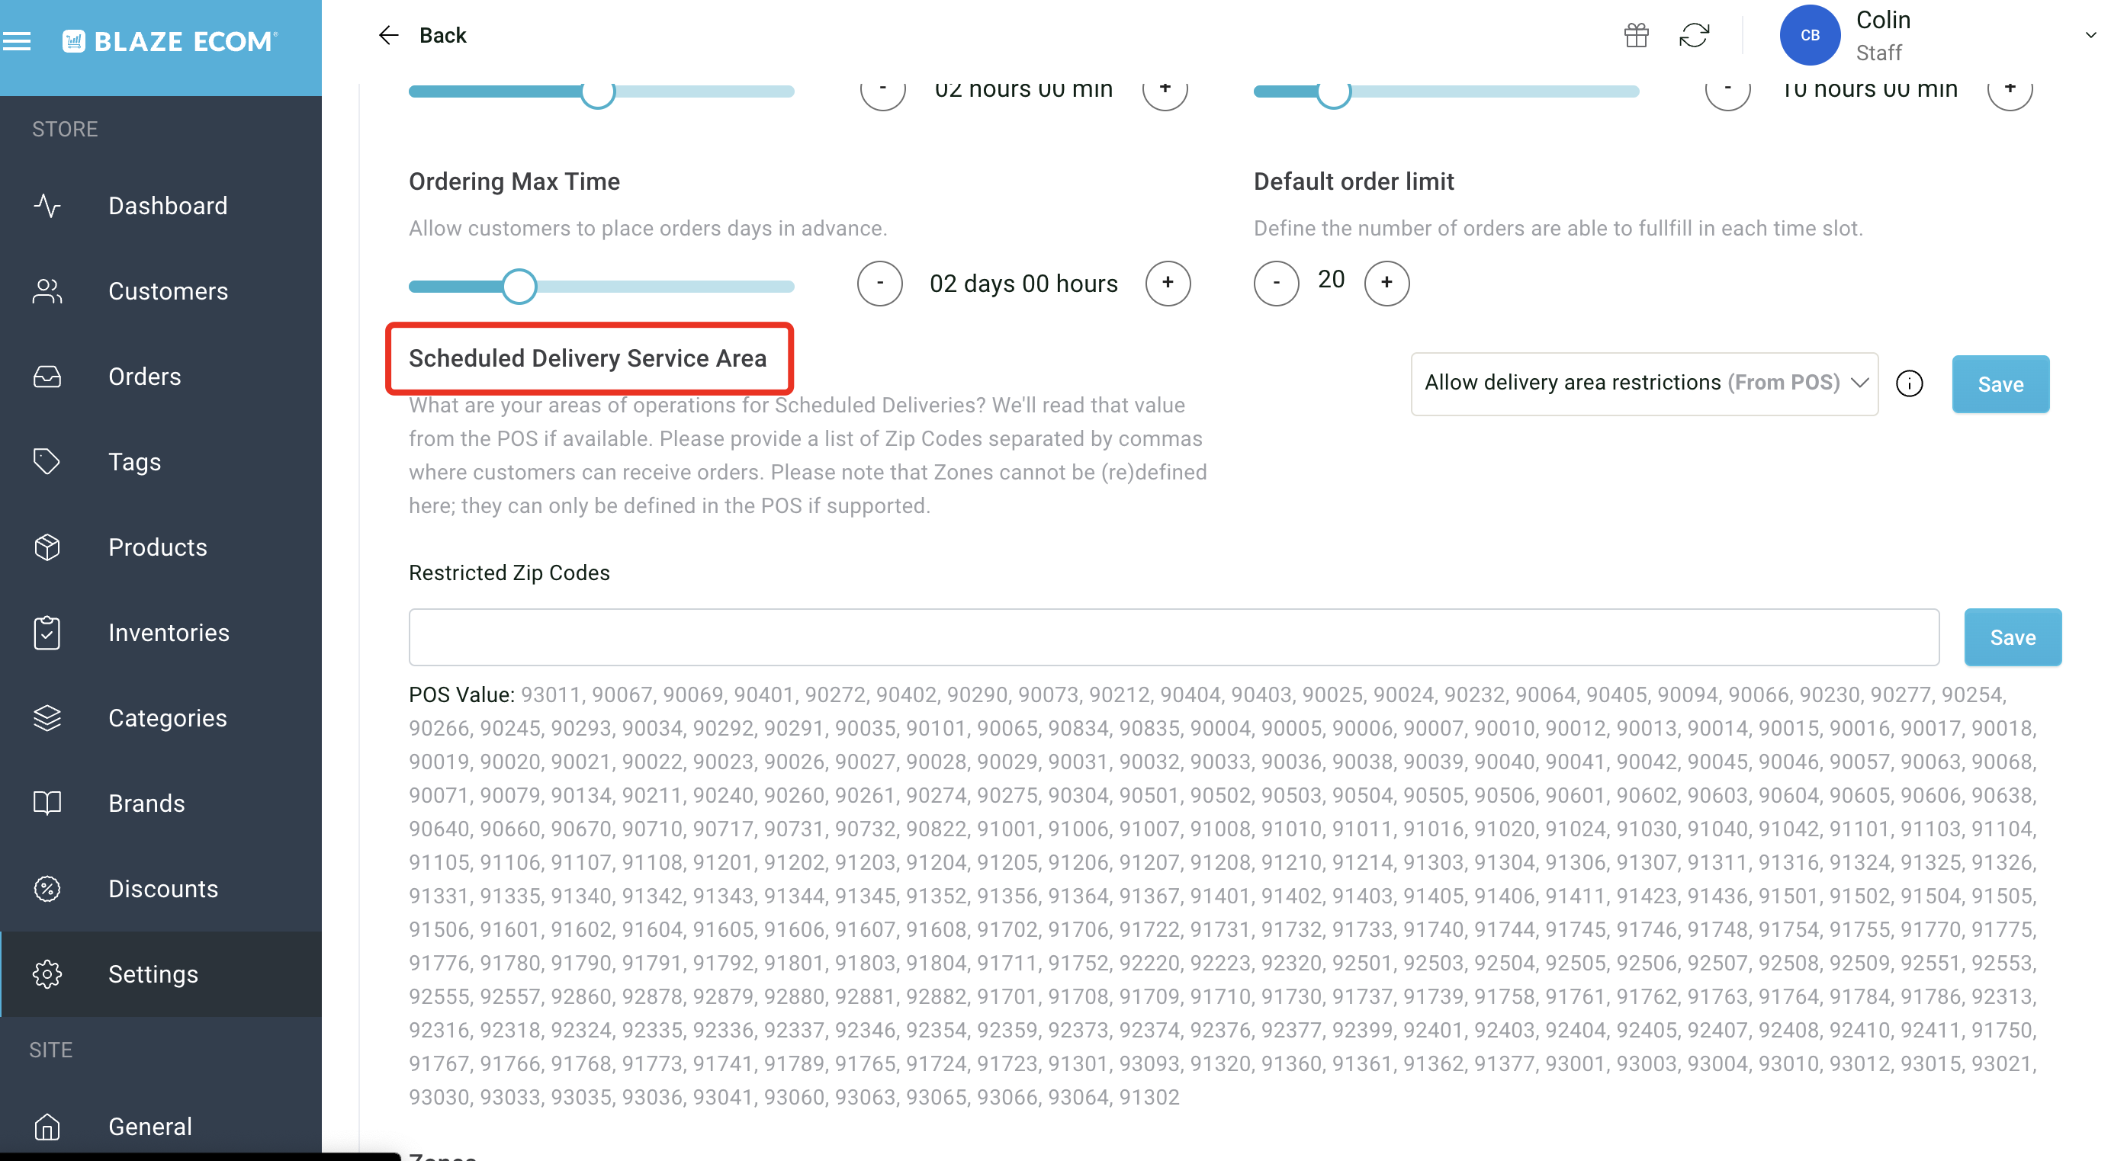Click the Ordering Max Time slider handle
Image resolution: width=2111 pixels, height=1161 pixels.
tap(519, 286)
